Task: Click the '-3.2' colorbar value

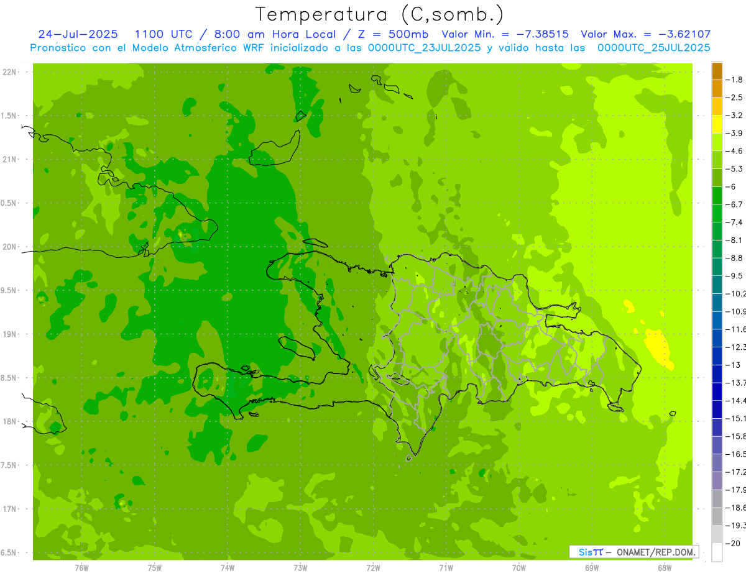Action: click(x=735, y=115)
